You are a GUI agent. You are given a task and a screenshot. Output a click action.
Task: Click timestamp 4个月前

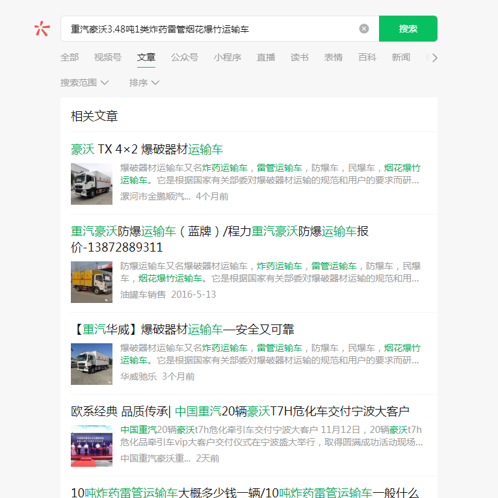click(x=212, y=196)
